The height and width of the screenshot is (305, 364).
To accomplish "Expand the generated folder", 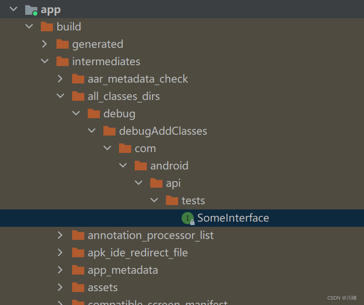I will point(45,44).
